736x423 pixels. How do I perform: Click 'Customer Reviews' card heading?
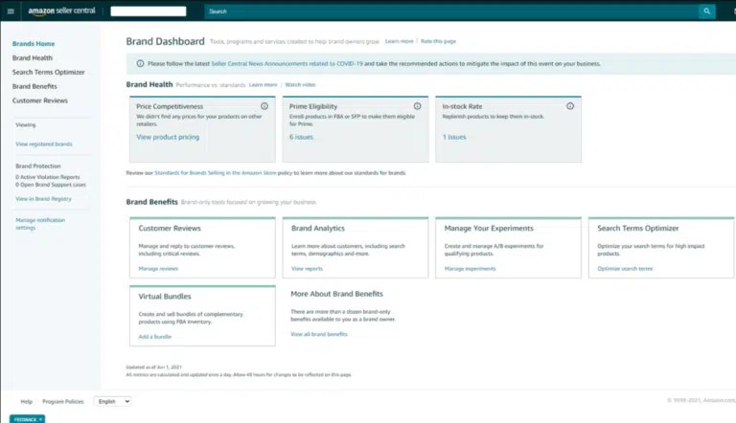(x=170, y=229)
